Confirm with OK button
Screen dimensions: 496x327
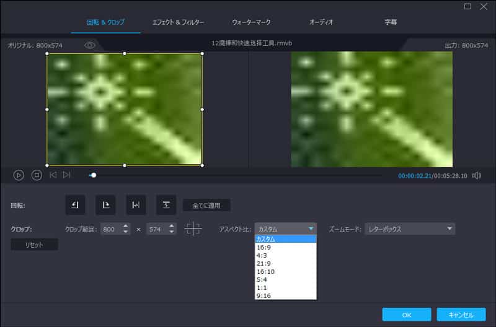407,315
